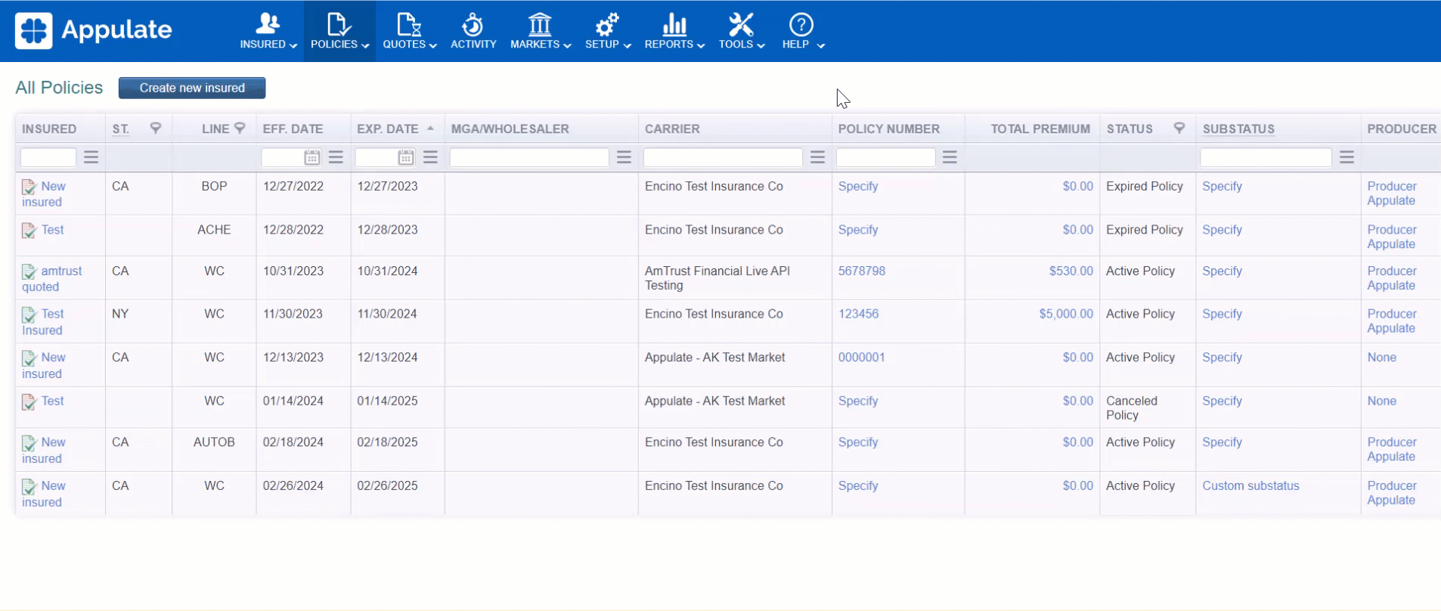Open the Policies menu

(x=339, y=32)
